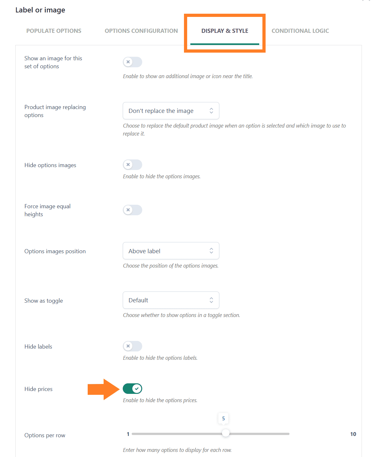The height and width of the screenshot is (457, 374).
Task: Switch to the Populate Options tab
Action: coord(54,31)
